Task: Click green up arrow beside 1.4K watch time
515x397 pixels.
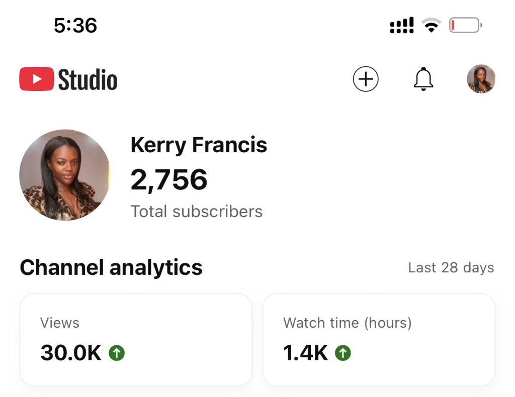Action: [343, 353]
